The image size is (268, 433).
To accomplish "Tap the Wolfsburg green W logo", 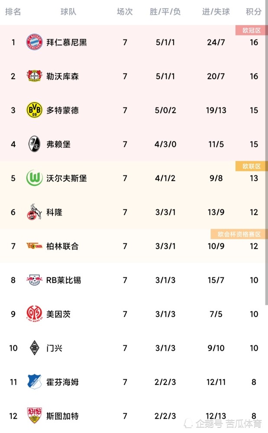I will coord(34,178).
